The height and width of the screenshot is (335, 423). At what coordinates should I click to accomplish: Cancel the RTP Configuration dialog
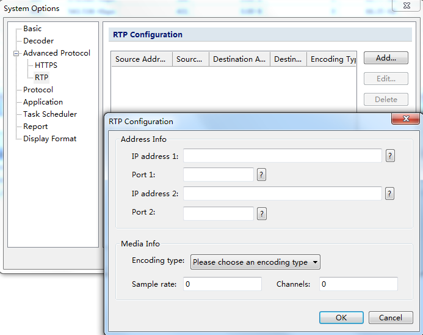click(x=391, y=317)
